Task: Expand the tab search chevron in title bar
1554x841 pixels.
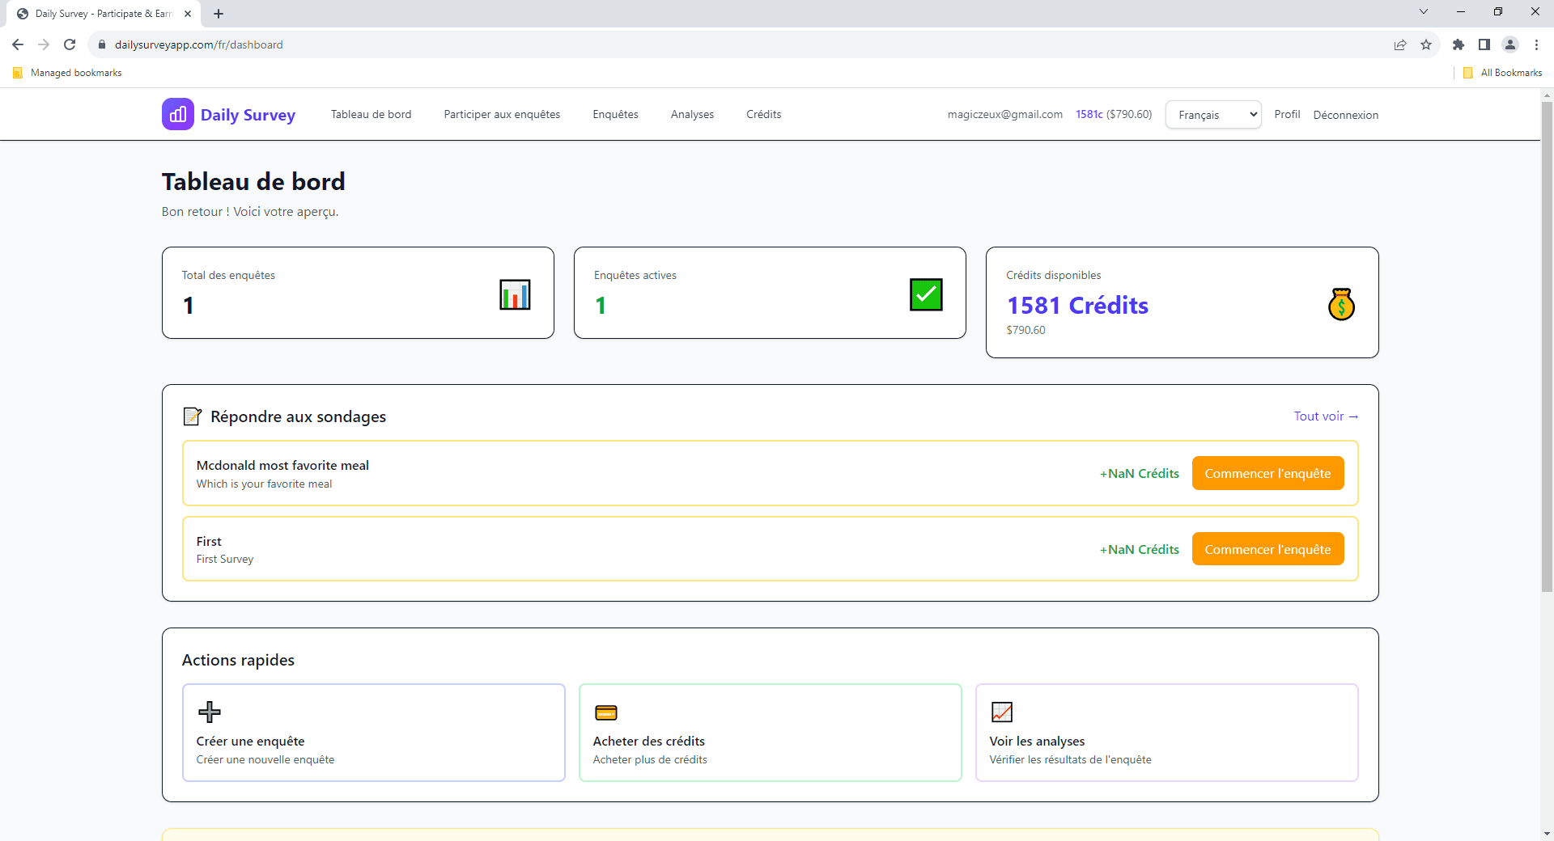Action: point(1424,12)
